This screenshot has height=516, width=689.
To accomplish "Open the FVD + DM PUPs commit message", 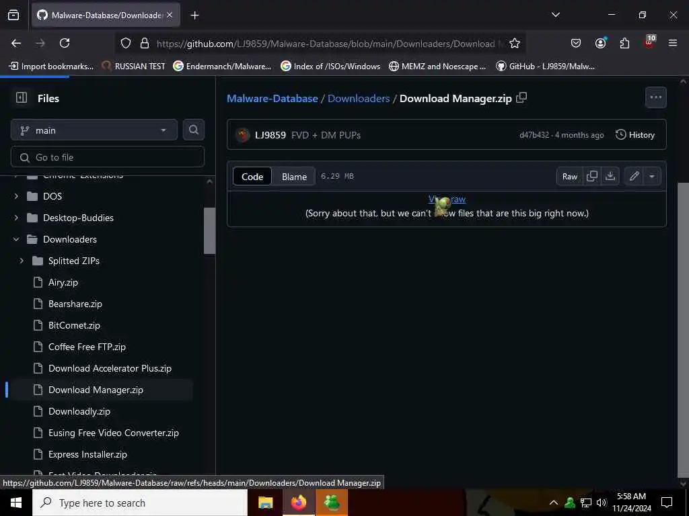I will point(326,134).
